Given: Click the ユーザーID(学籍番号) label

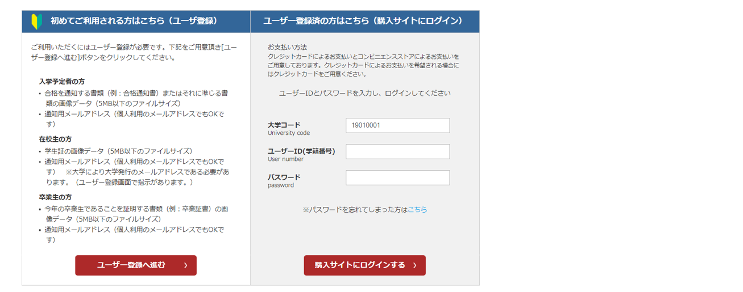Looking at the screenshot, I should click(301, 151).
